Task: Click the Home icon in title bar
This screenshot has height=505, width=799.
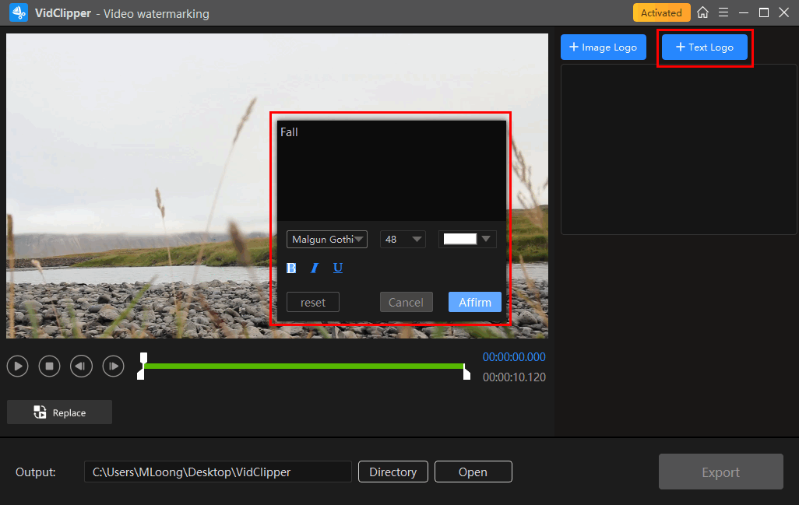Action: [x=703, y=12]
